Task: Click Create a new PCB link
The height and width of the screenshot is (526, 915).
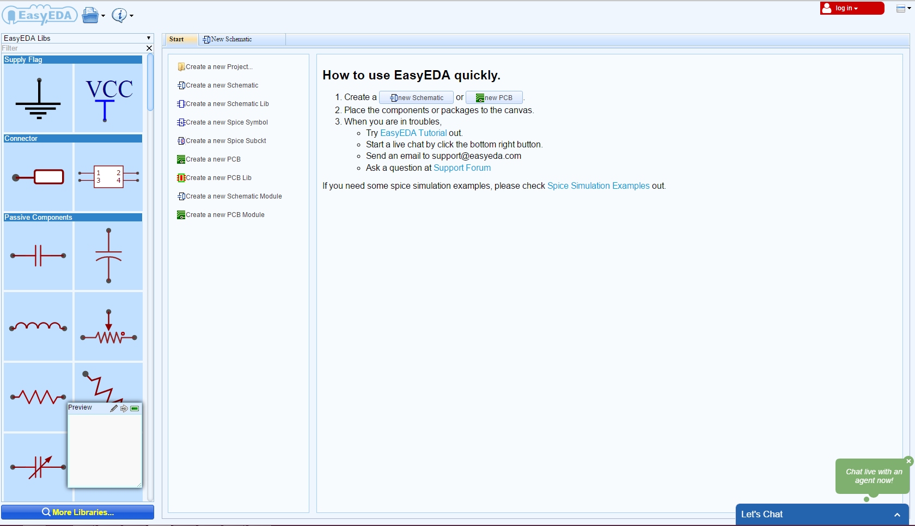Action: point(209,159)
